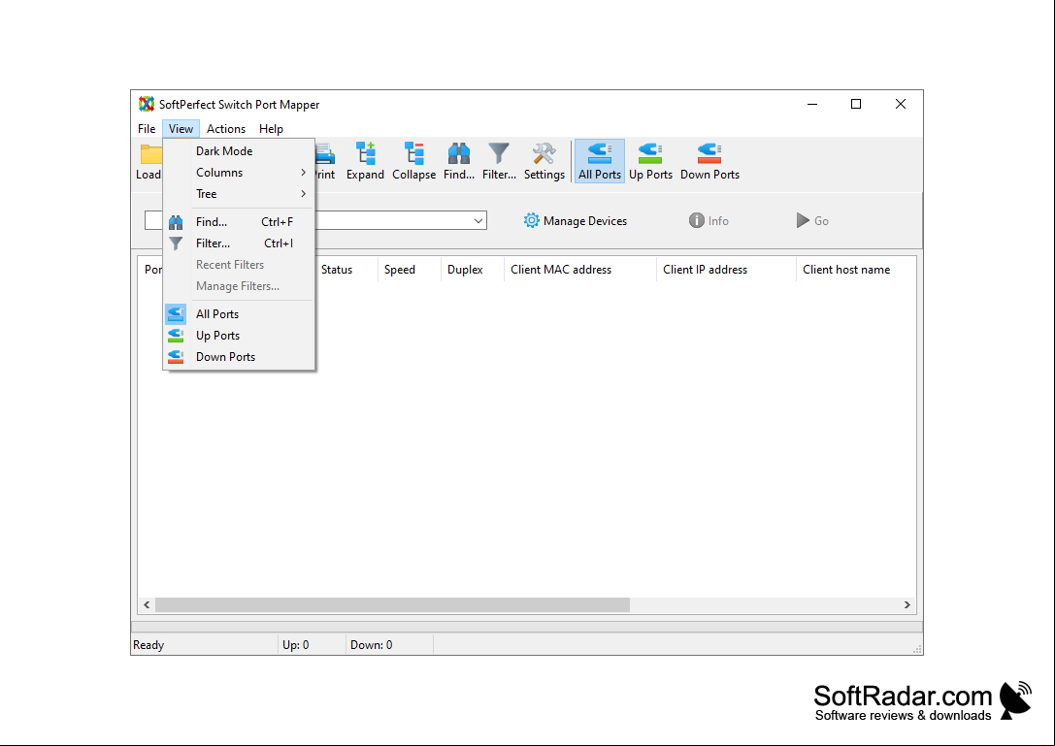Click the horizontal scrollbar thumb
The height and width of the screenshot is (746, 1055).
click(x=392, y=604)
